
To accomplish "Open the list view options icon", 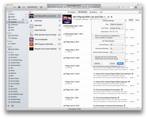I will click(140, 12).
